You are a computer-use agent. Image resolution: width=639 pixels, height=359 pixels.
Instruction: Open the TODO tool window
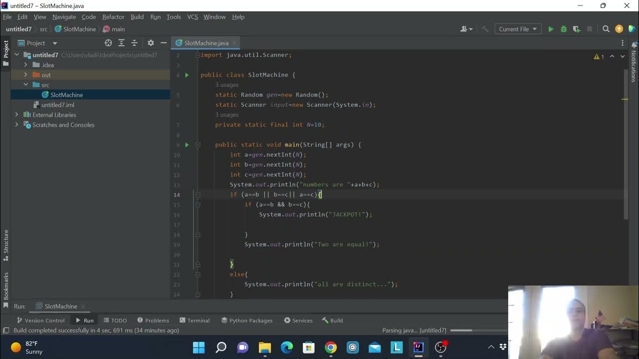click(x=115, y=321)
